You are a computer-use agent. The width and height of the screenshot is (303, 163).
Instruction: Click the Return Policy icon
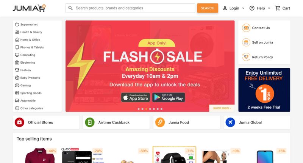[x=246, y=57]
